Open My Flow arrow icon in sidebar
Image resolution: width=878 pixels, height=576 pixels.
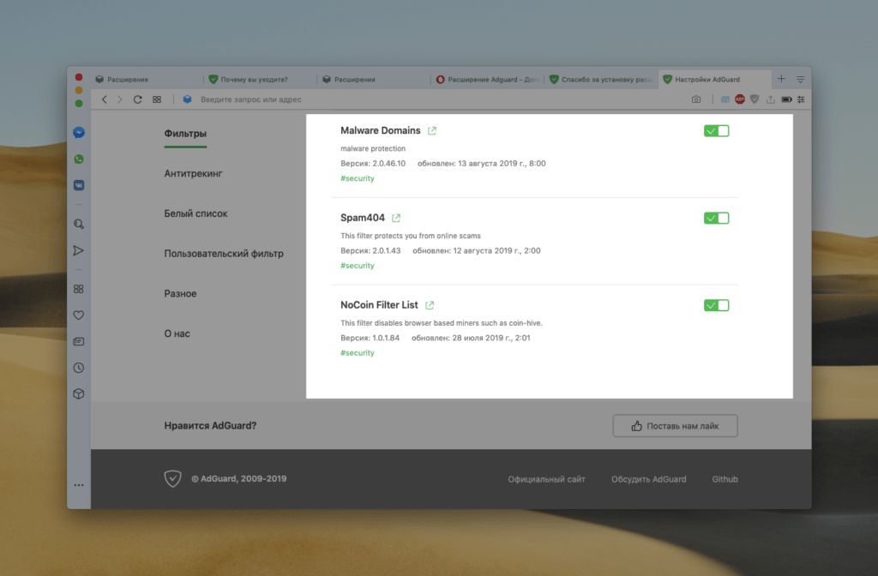click(x=79, y=250)
